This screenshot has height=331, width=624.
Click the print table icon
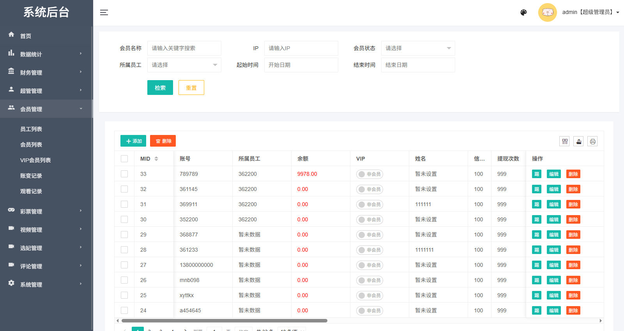[592, 141]
